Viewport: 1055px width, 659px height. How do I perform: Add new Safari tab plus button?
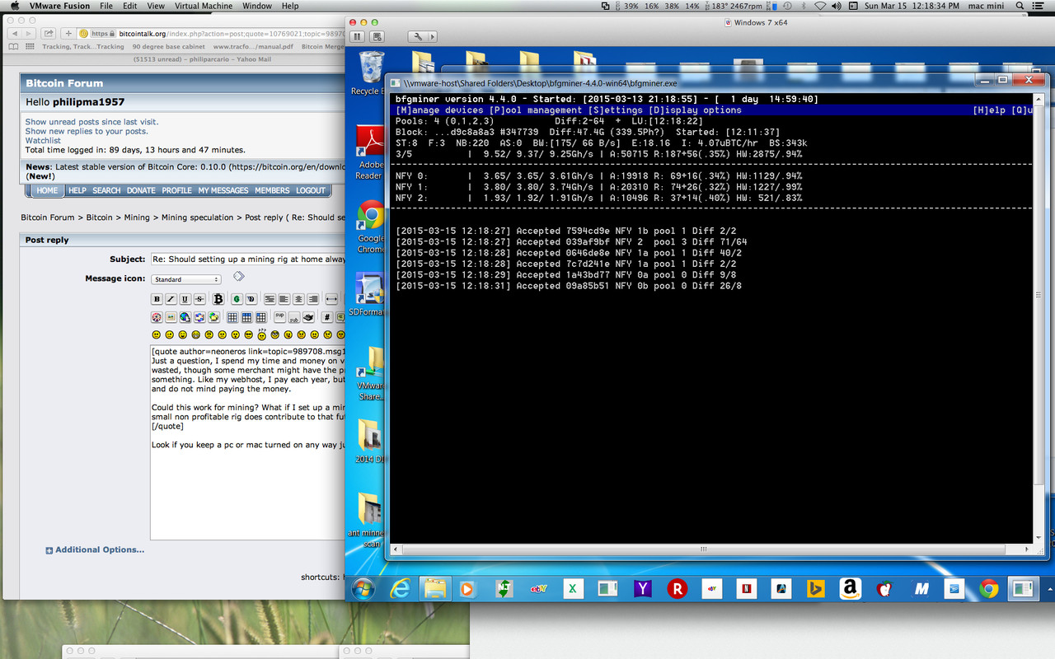(x=68, y=34)
